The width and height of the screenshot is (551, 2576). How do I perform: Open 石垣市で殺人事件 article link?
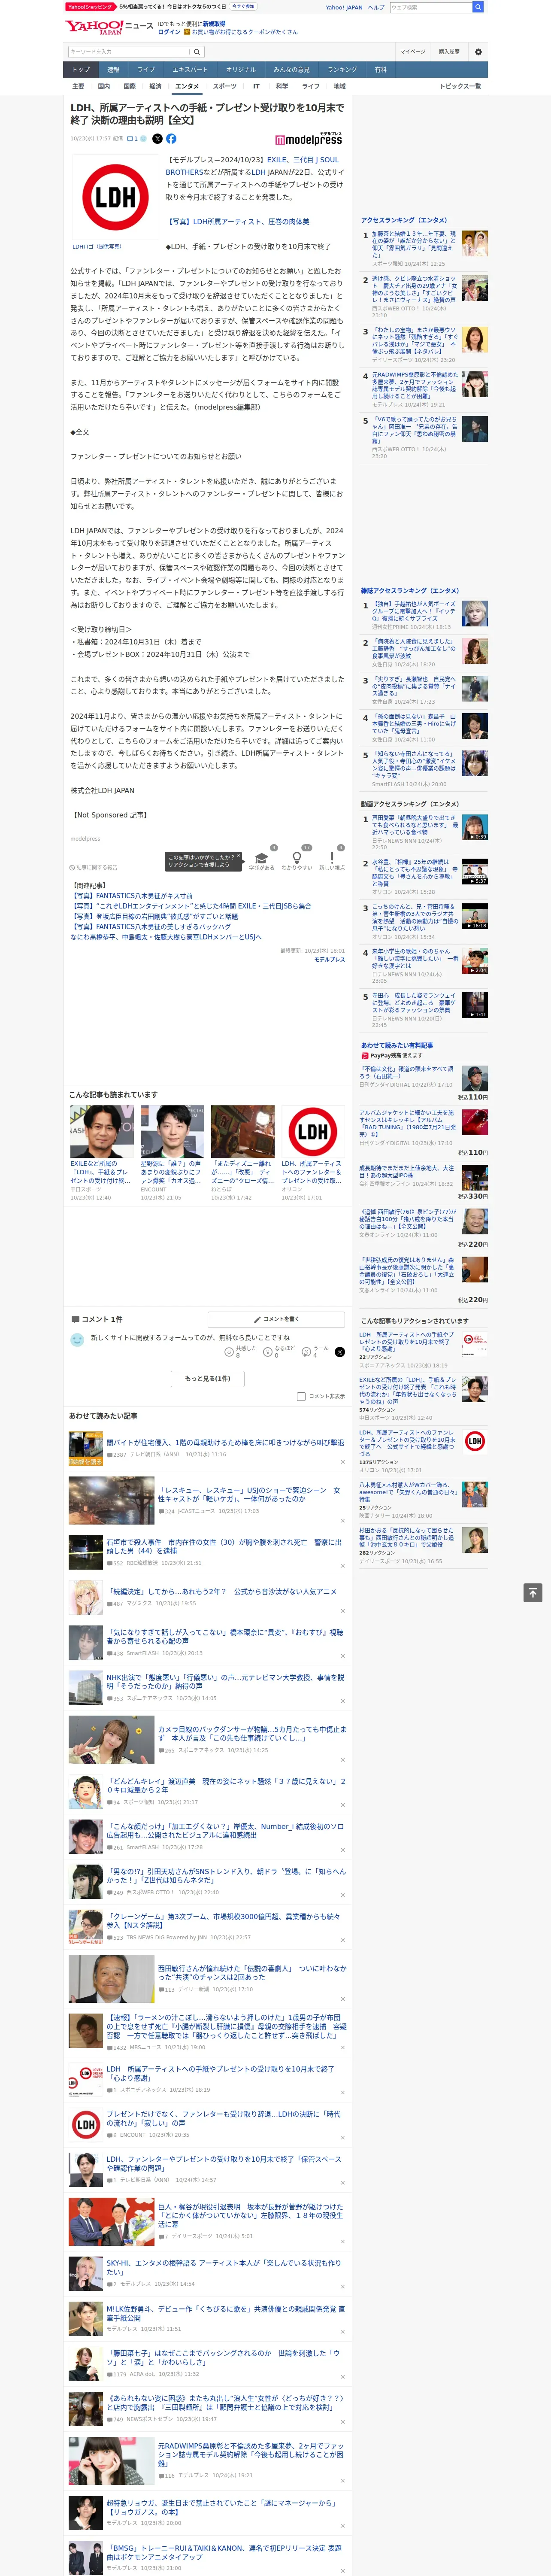[x=224, y=1546]
